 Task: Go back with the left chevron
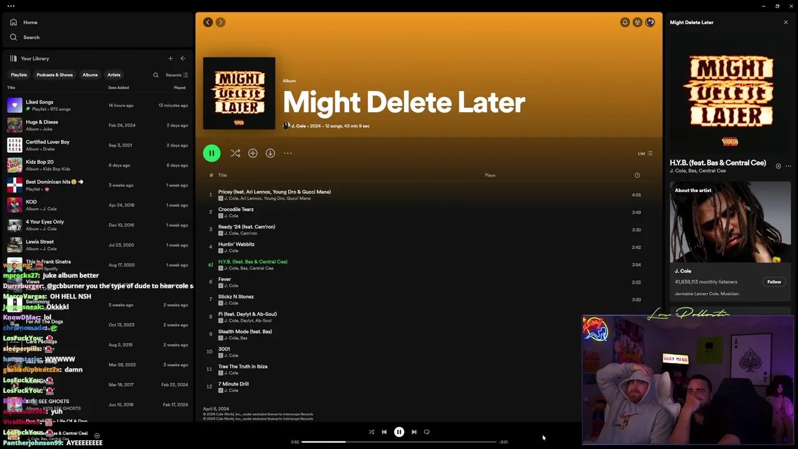pos(208,22)
